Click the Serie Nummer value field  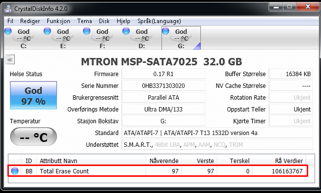[x=163, y=85]
